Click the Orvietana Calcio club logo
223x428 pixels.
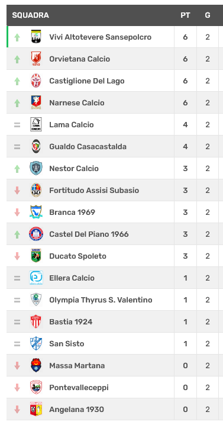tap(36, 59)
